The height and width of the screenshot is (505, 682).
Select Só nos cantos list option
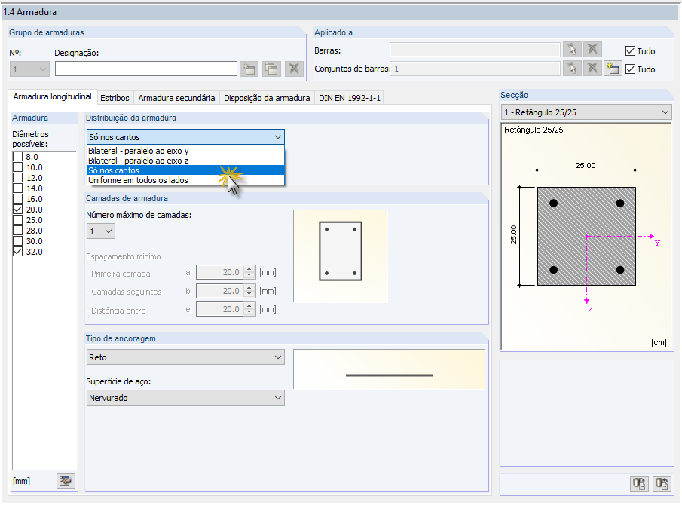pyautogui.click(x=185, y=170)
